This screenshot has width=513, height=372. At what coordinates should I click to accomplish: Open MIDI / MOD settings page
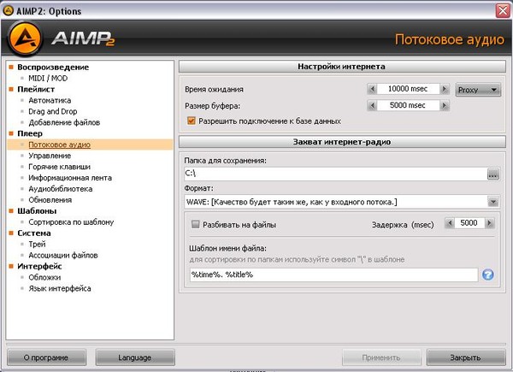48,78
